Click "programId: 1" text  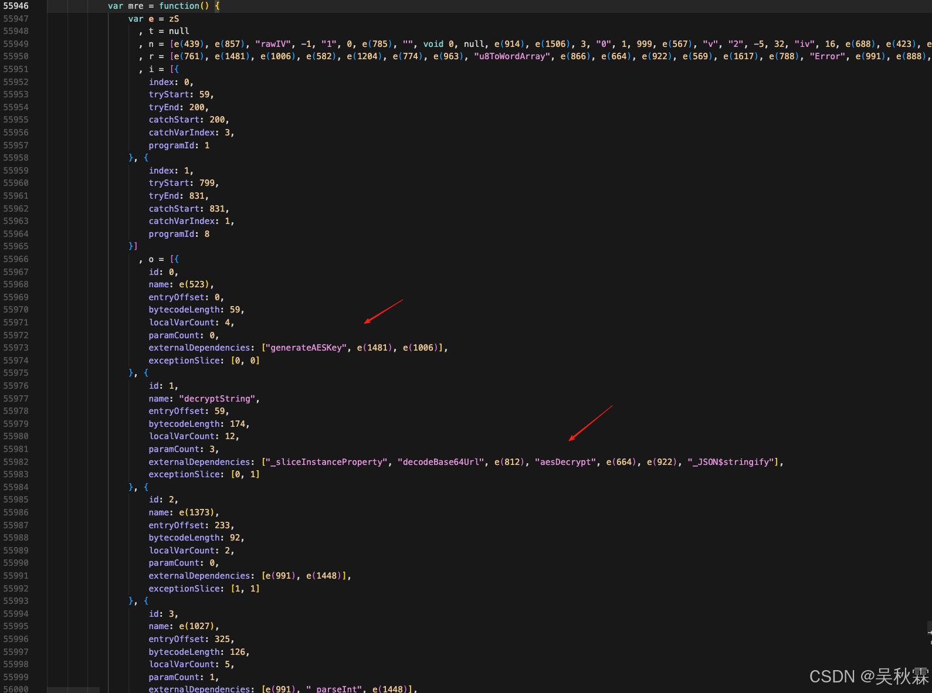click(179, 145)
